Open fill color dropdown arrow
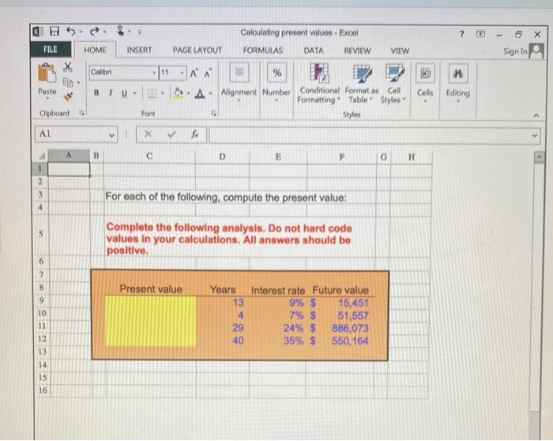 [188, 93]
